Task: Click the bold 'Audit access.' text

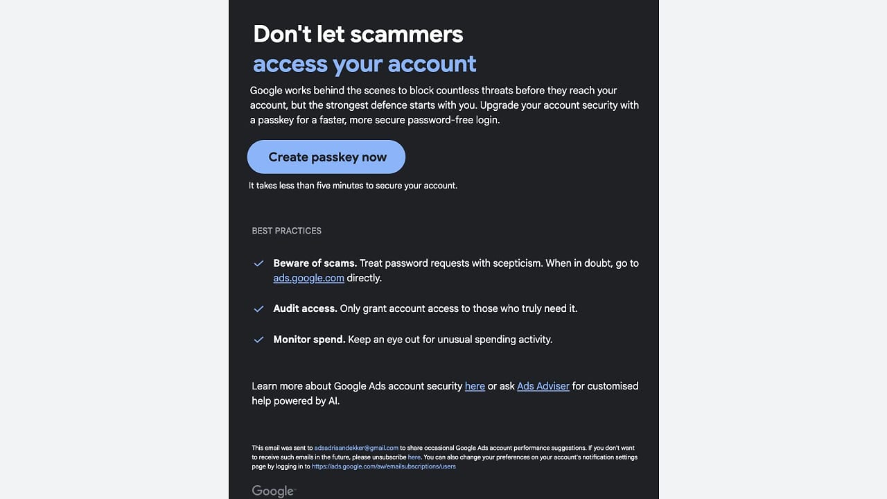Action: pos(305,308)
